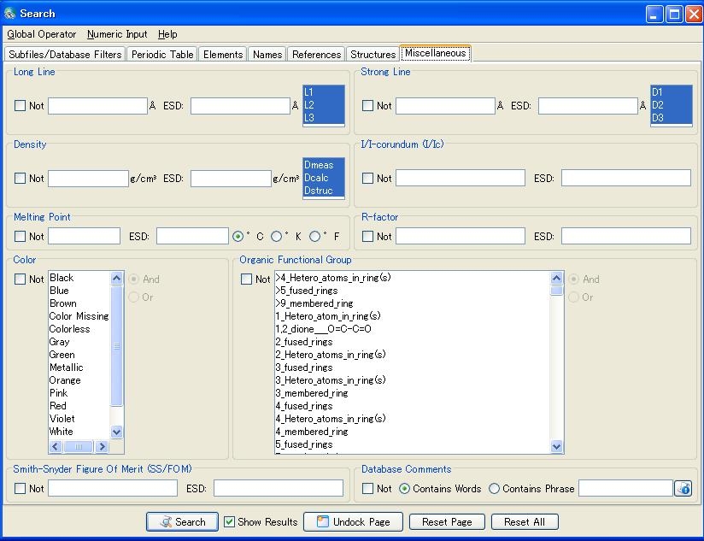Select Dmeas in the Density list

click(x=323, y=165)
